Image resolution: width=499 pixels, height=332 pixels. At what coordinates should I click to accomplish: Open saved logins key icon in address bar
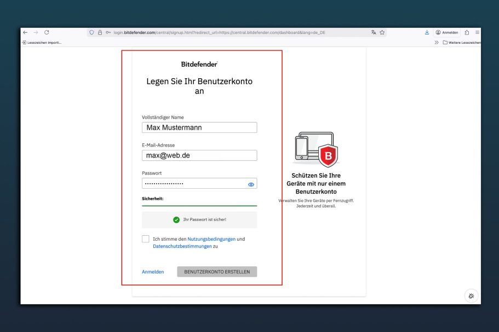108,32
